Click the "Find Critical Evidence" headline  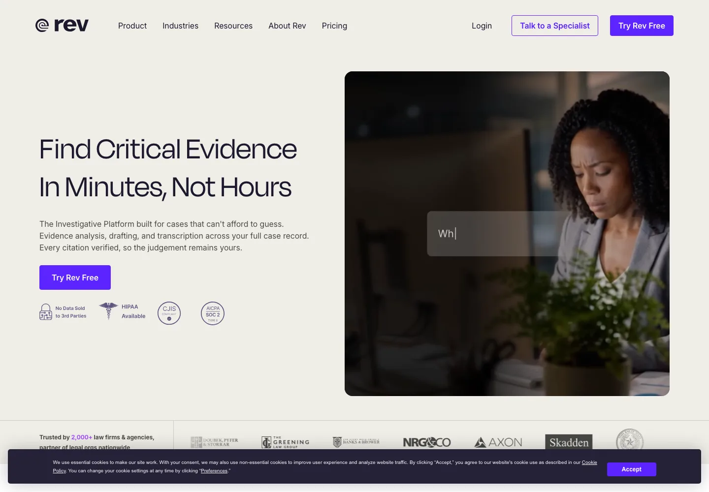[x=168, y=149]
